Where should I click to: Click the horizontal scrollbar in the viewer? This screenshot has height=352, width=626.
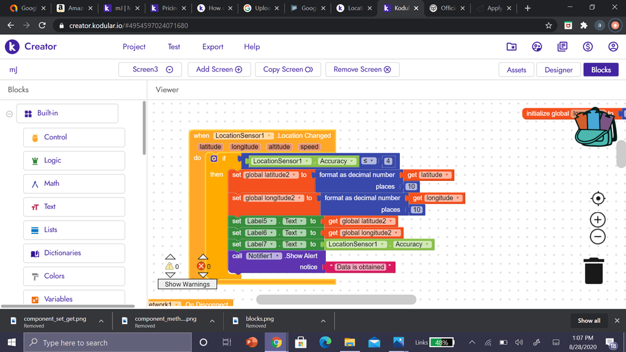(x=336, y=299)
